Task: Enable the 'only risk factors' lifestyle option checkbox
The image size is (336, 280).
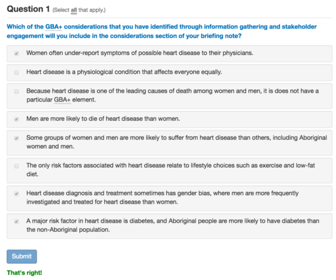Action: pyautogui.click(x=16, y=165)
